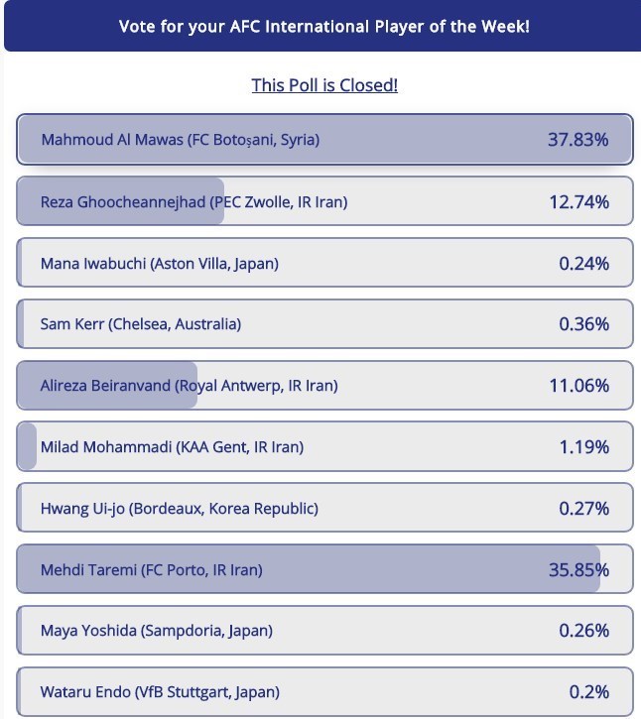Click the AFC Player of the Week header
This screenshot has width=641, height=719.
pos(323,26)
